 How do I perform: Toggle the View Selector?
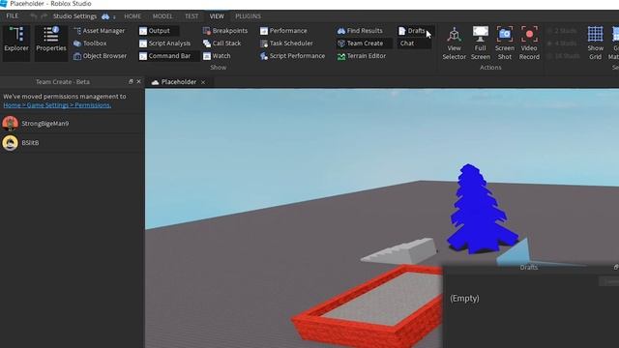[x=454, y=43]
